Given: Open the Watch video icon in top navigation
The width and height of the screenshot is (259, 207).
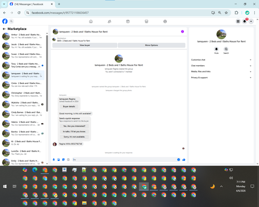Looking at the screenshot, I should [x=128, y=21].
